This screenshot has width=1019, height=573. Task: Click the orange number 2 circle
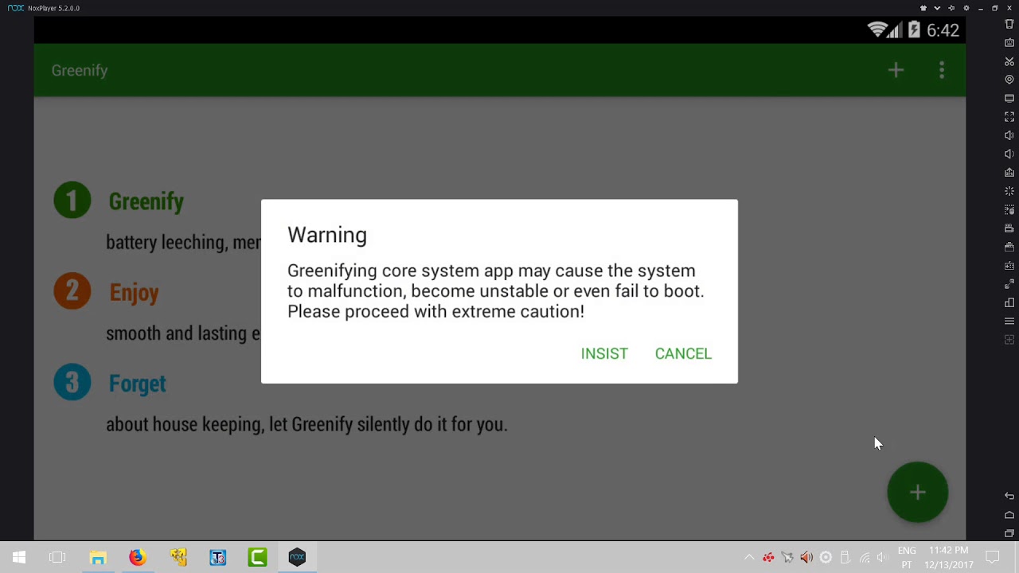click(72, 291)
